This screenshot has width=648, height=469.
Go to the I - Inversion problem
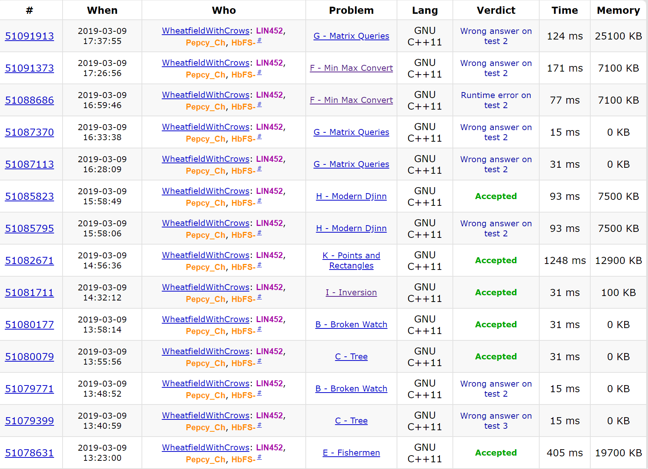pyautogui.click(x=351, y=293)
